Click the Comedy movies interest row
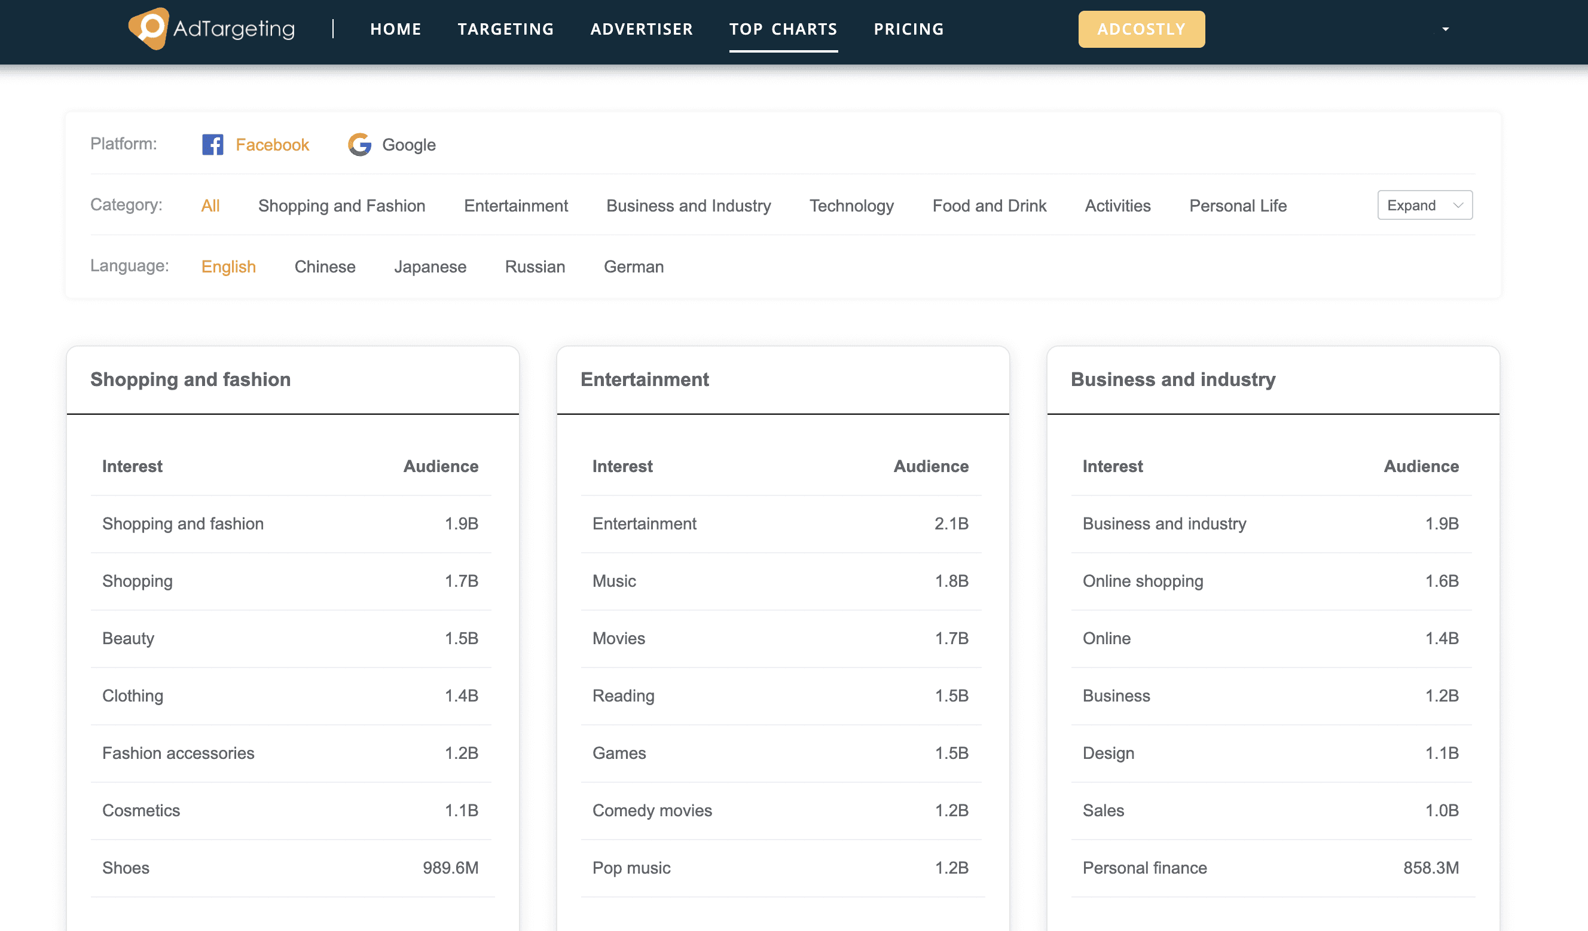 pyautogui.click(x=781, y=810)
